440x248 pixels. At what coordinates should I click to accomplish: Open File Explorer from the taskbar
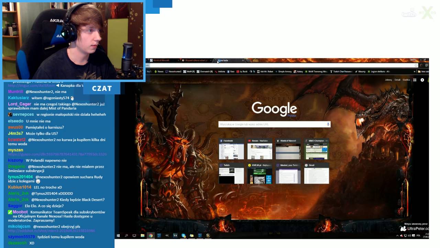143,236
